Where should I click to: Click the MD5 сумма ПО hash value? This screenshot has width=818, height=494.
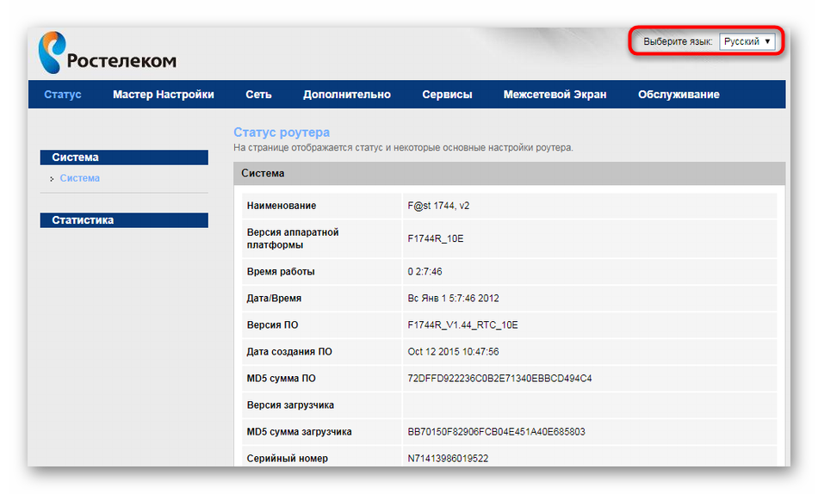499,379
